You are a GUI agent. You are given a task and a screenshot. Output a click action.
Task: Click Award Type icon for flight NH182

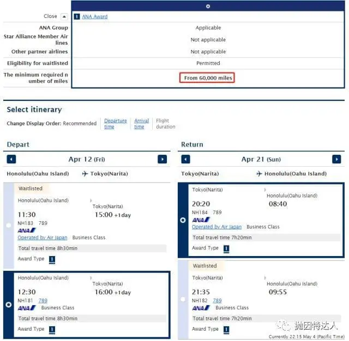[226, 330]
